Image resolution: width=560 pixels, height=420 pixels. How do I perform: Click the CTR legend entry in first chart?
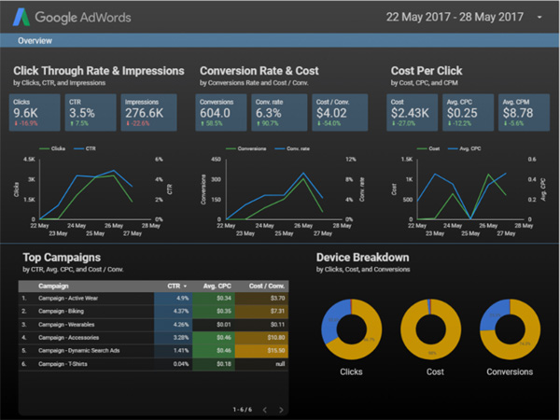tap(85, 148)
